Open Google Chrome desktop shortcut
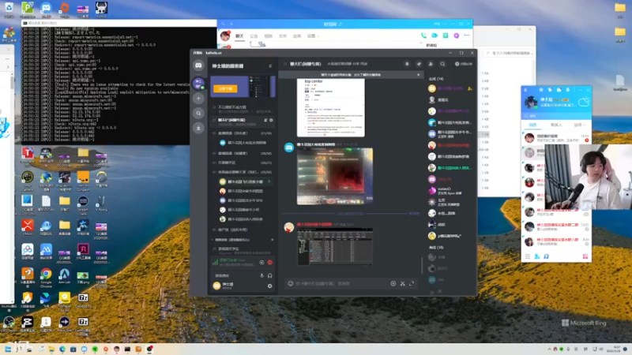 [46, 277]
